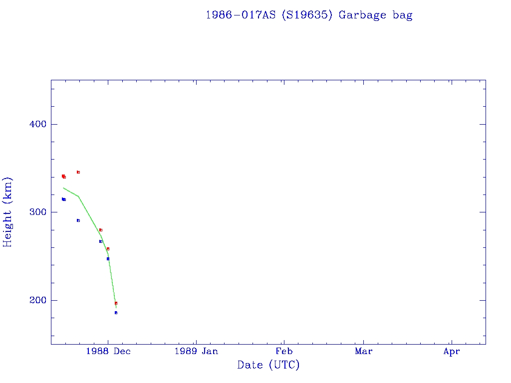Click the 1988 Dec x-axis label
Screen dimensions: 511x383
(x=108, y=352)
